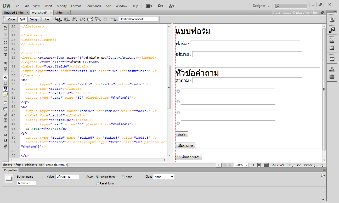
Task: Open Tag Inspector panel icon on right dock
Action: [332, 48]
